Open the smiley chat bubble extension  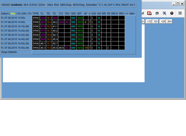pyautogui.click(x=157, y=13)
